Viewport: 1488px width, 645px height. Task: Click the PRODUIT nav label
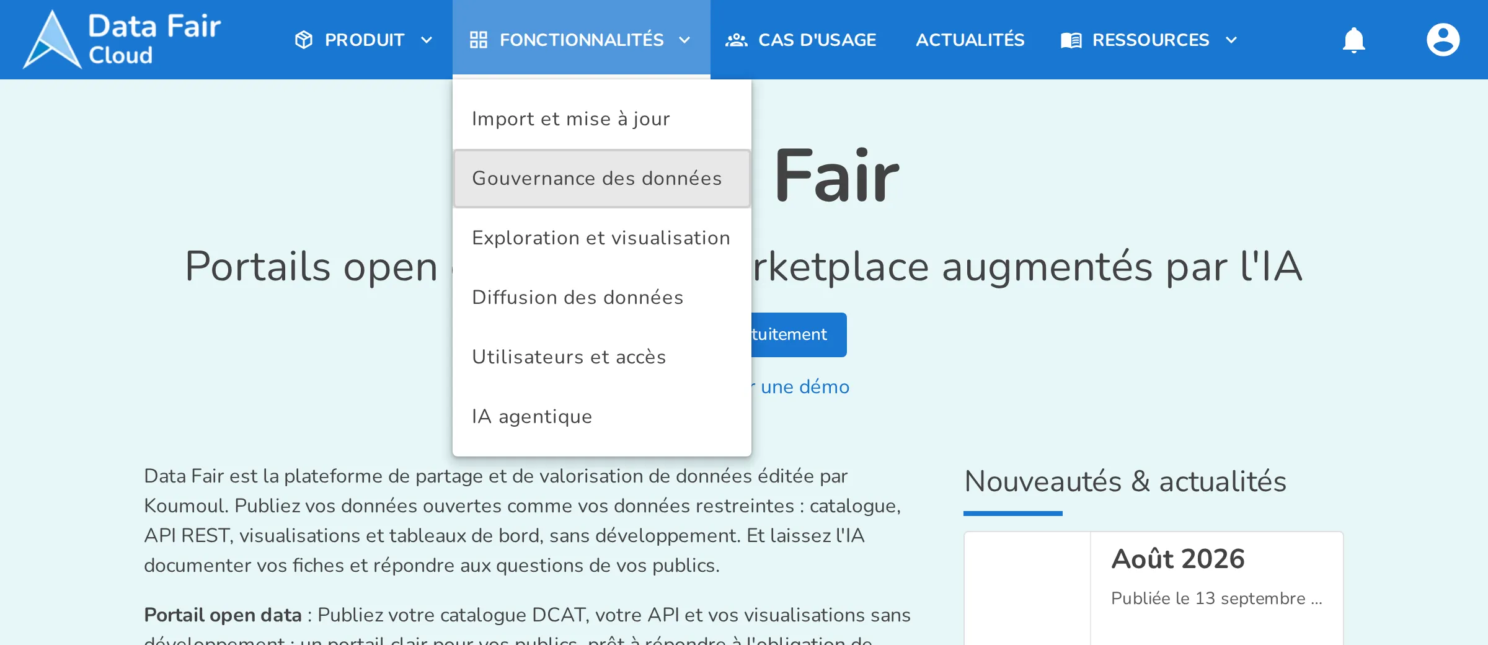point(365,40)
